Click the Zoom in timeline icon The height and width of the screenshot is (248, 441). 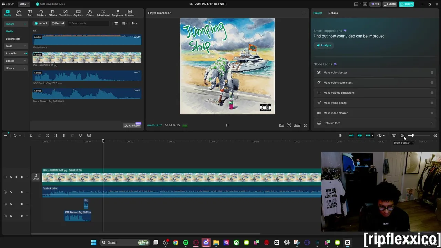tap(435, 135)
